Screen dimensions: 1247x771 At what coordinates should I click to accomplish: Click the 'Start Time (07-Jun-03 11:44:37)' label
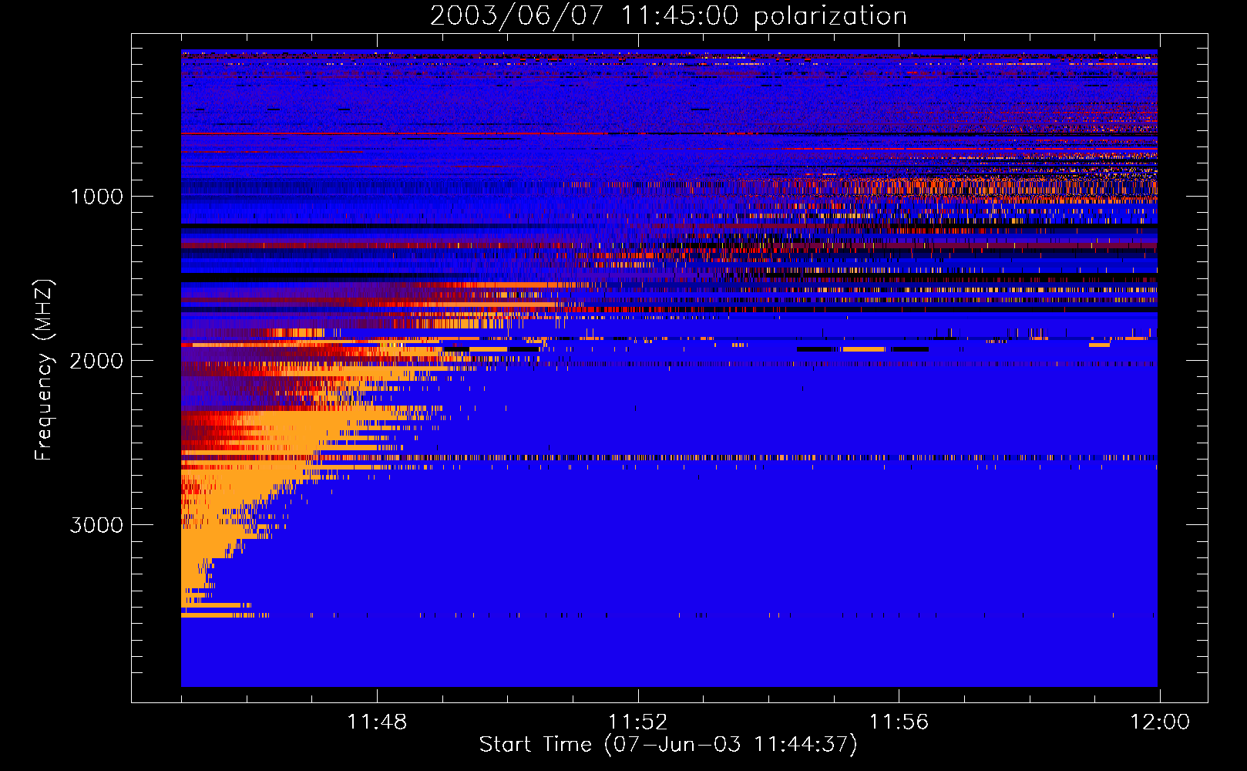coord(668,745)
